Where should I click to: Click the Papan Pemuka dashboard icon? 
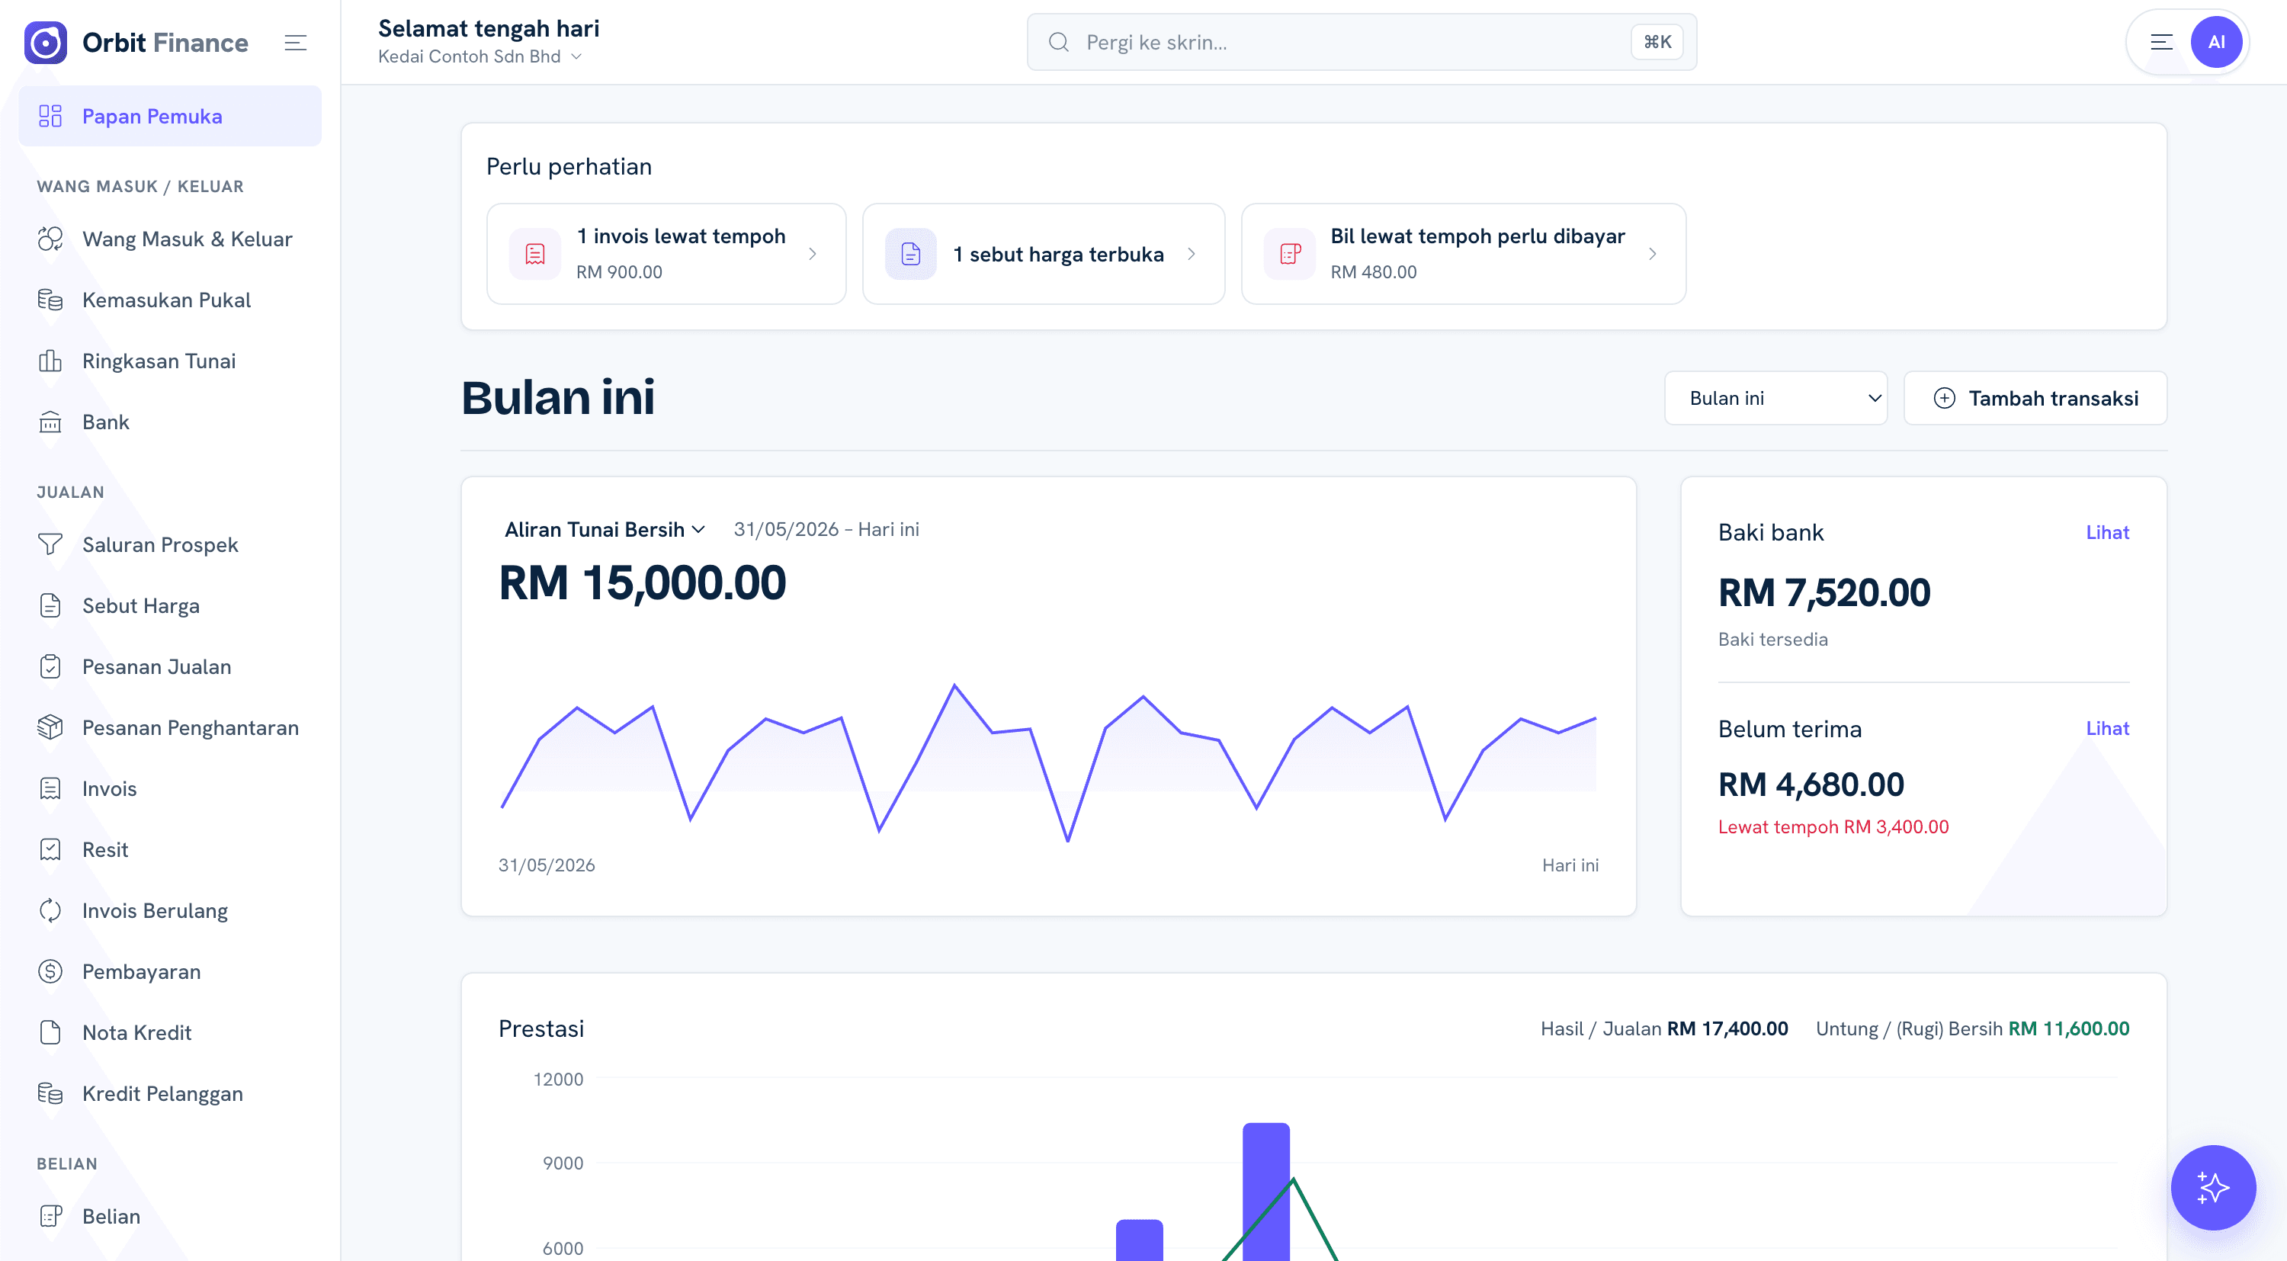click(x=50, y=117)
